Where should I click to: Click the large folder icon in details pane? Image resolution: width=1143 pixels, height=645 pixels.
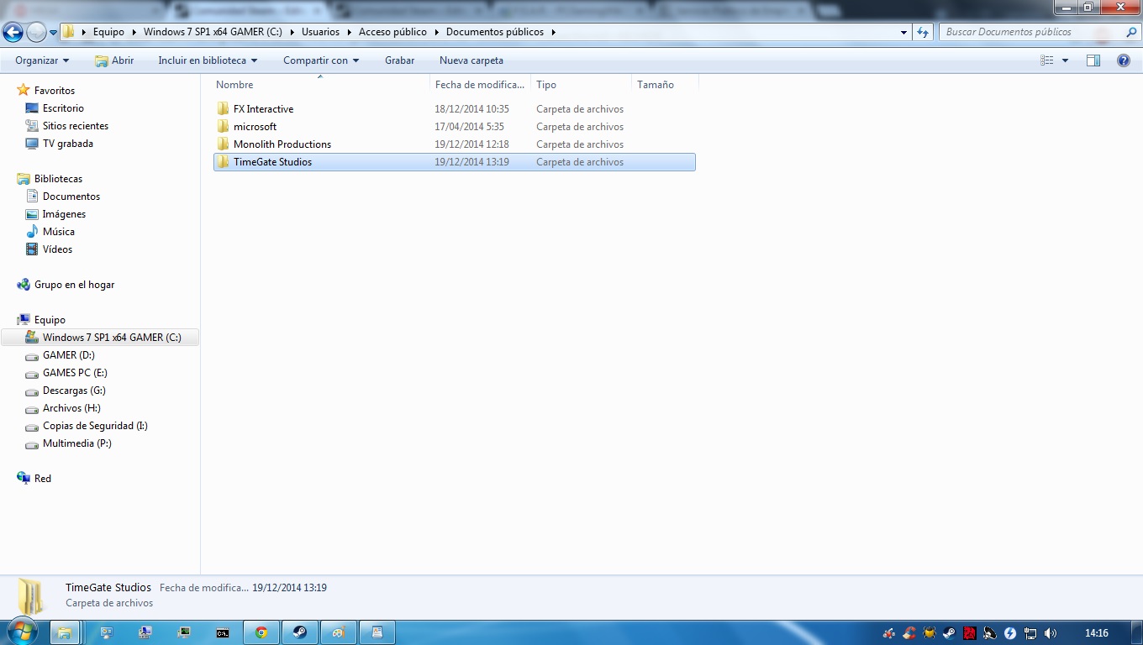click(x=32, y=595)
